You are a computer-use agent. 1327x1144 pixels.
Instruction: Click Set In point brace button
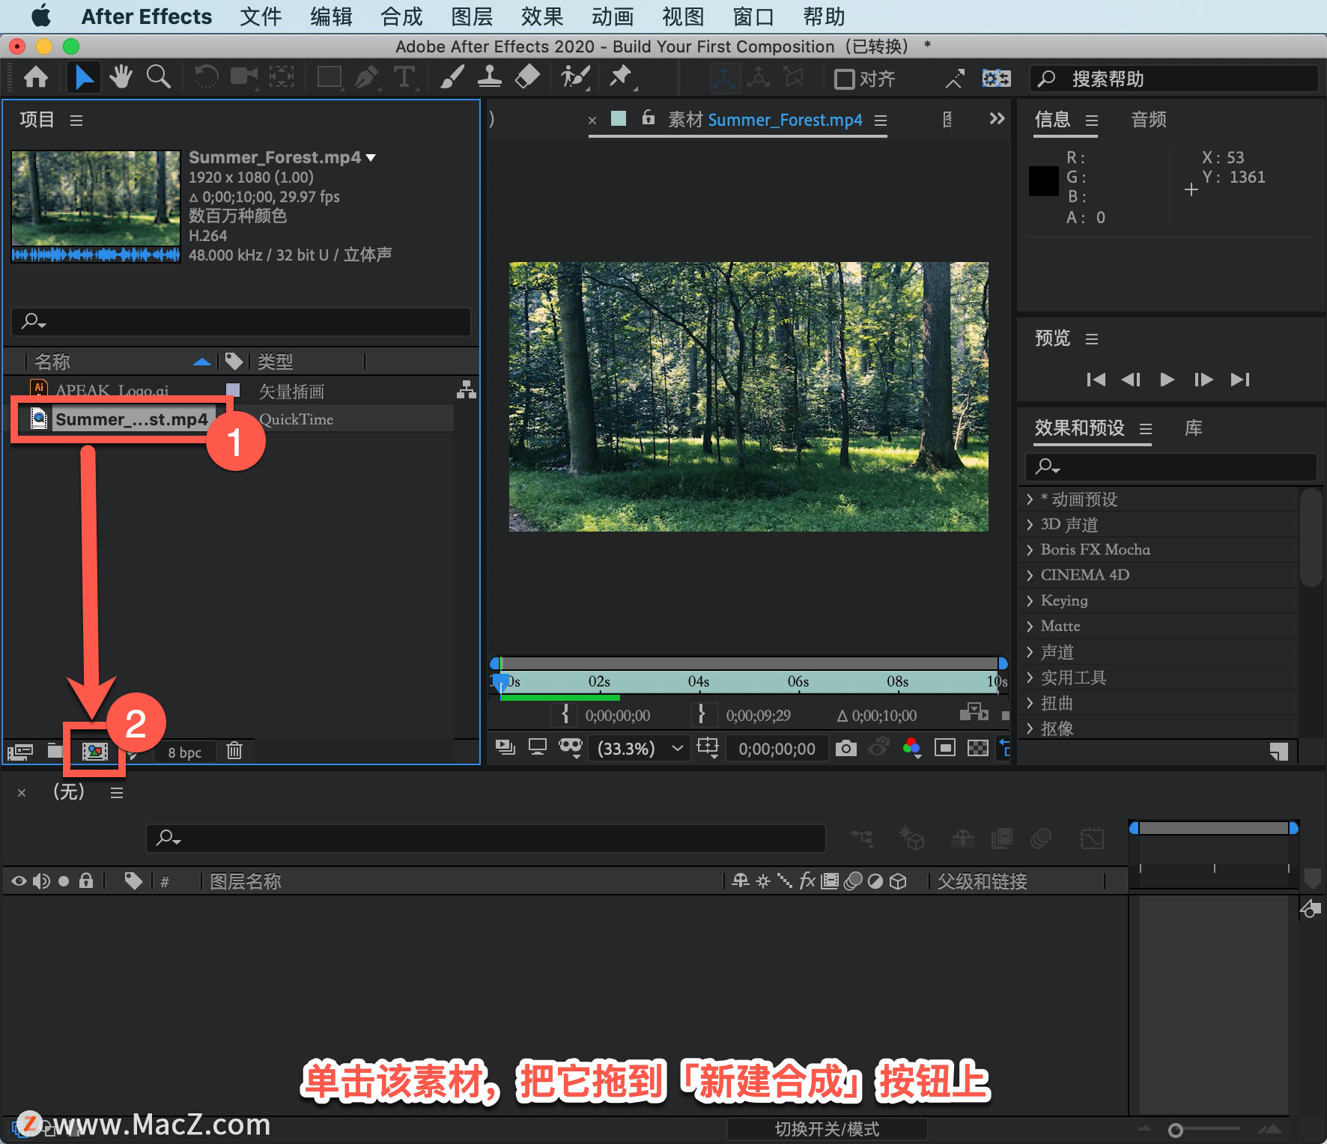pyautogui.click(x=565, y=715)
